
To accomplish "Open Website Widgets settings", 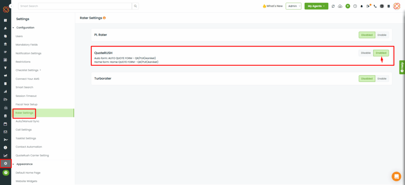I will (26, 181).
